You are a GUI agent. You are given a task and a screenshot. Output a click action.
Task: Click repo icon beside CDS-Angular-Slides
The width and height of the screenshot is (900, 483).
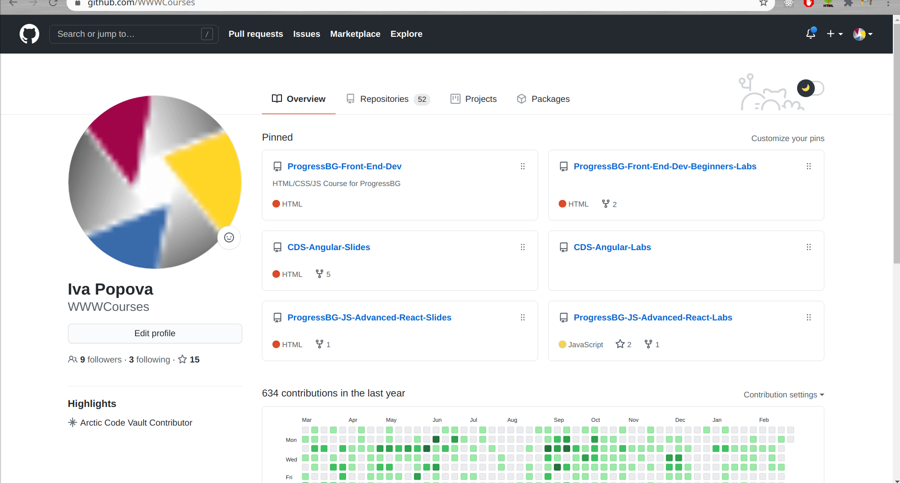(277, 247)
